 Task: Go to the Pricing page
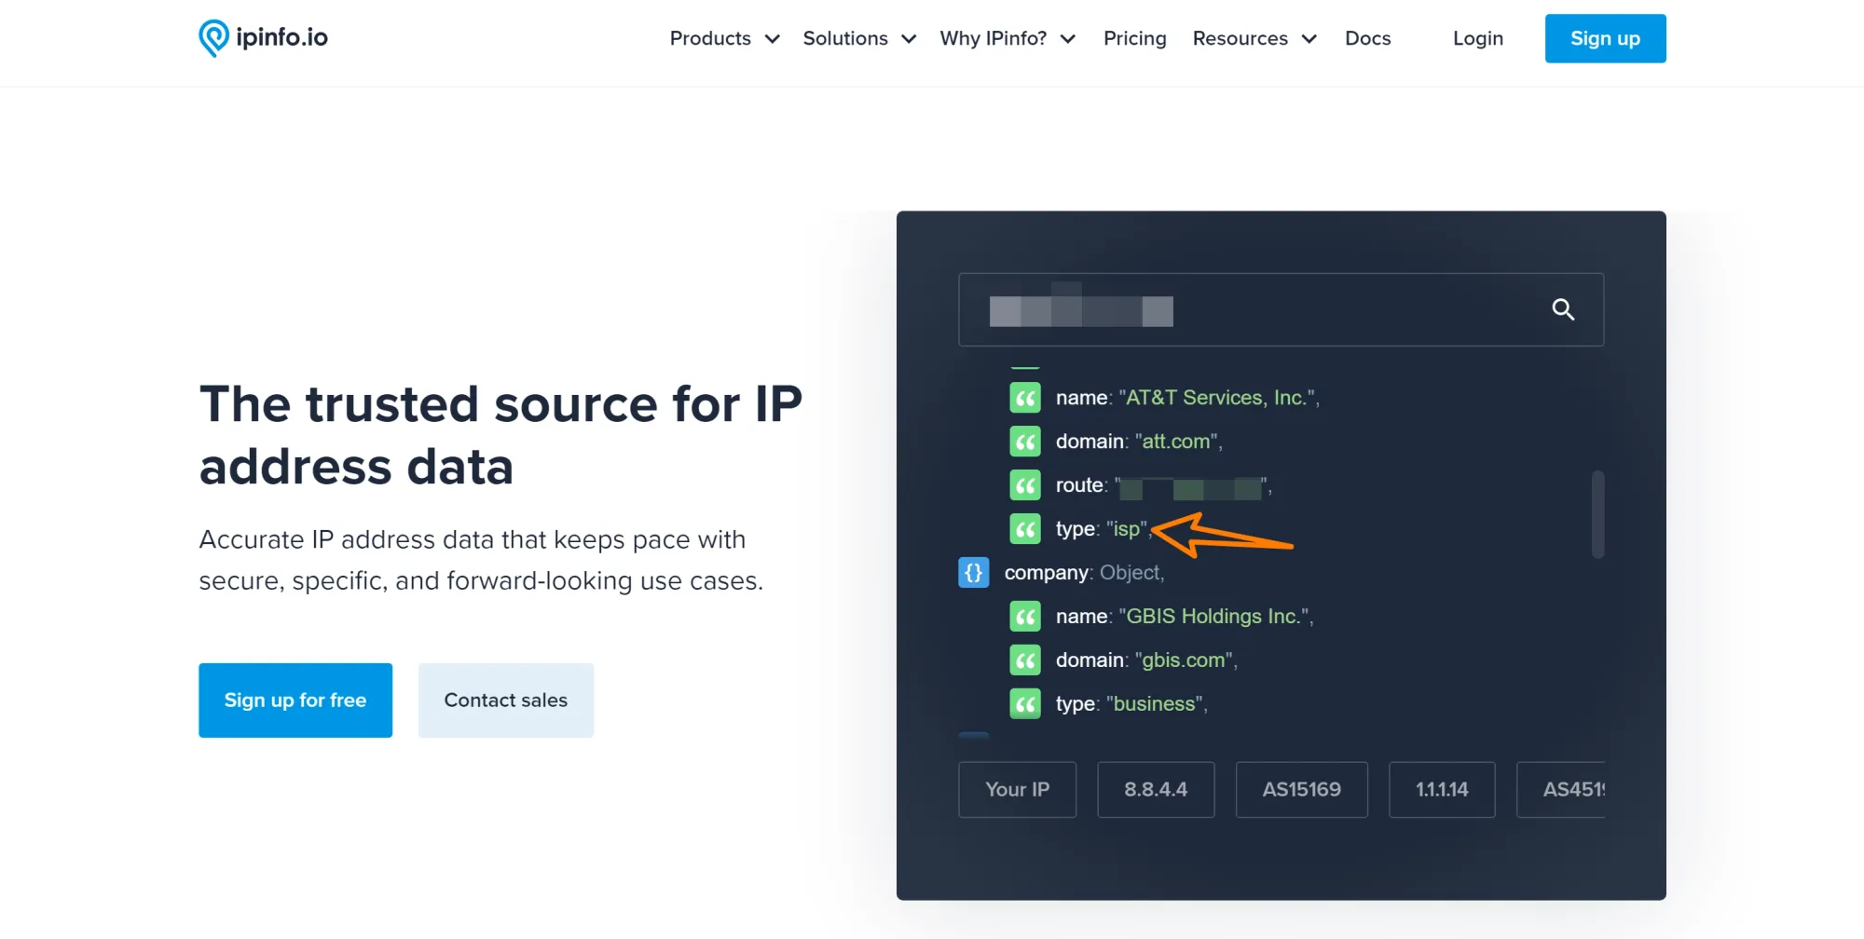point(1134,38)
